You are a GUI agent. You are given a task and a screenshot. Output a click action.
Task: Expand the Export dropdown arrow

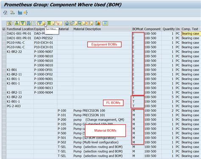(x=84, y=24)
